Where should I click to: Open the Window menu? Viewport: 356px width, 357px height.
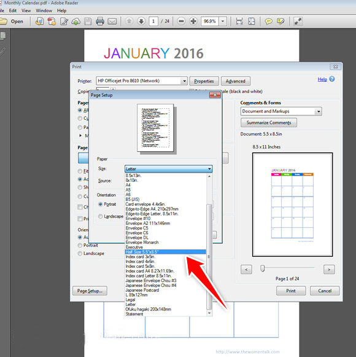[44, 10]
